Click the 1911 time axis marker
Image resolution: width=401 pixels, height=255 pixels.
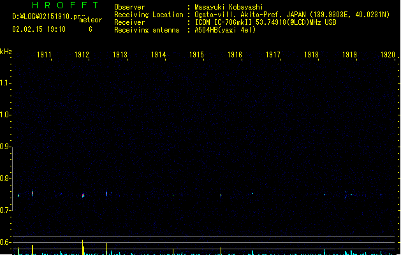pyautogui.click(x=44, y=55)
